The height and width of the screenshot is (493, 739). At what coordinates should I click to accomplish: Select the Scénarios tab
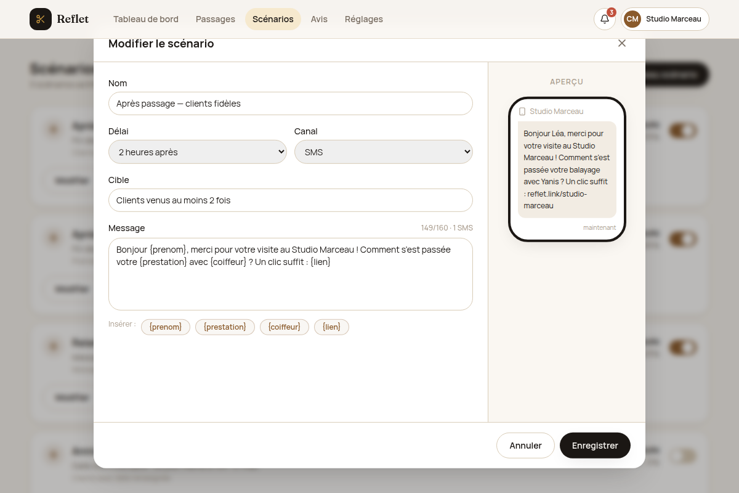coord(273,19)
